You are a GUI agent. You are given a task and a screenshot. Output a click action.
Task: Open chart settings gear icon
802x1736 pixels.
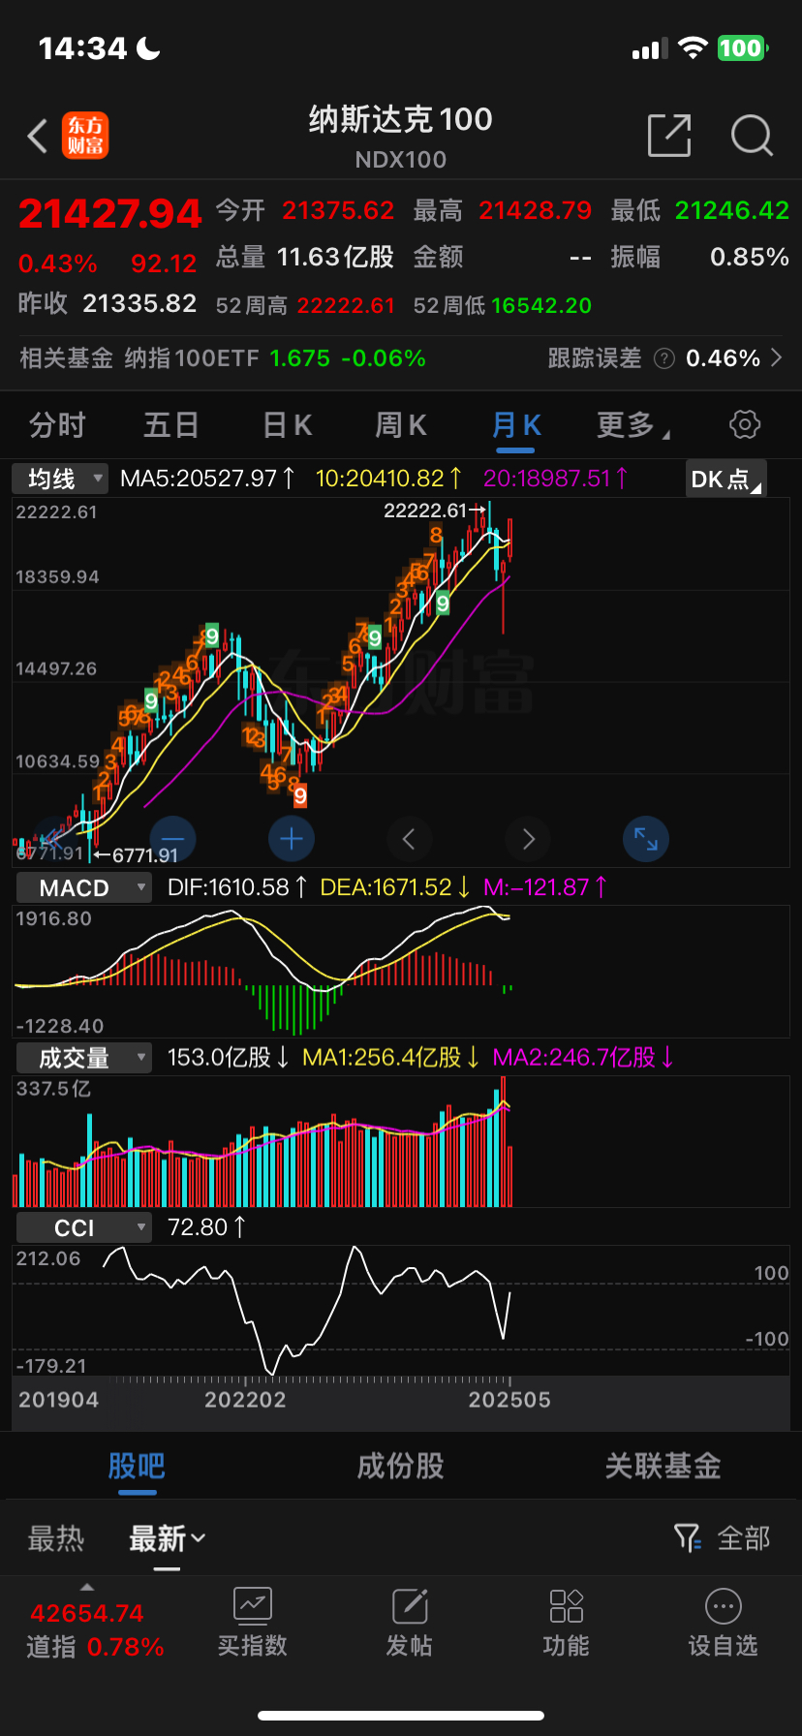click(744, 424)
